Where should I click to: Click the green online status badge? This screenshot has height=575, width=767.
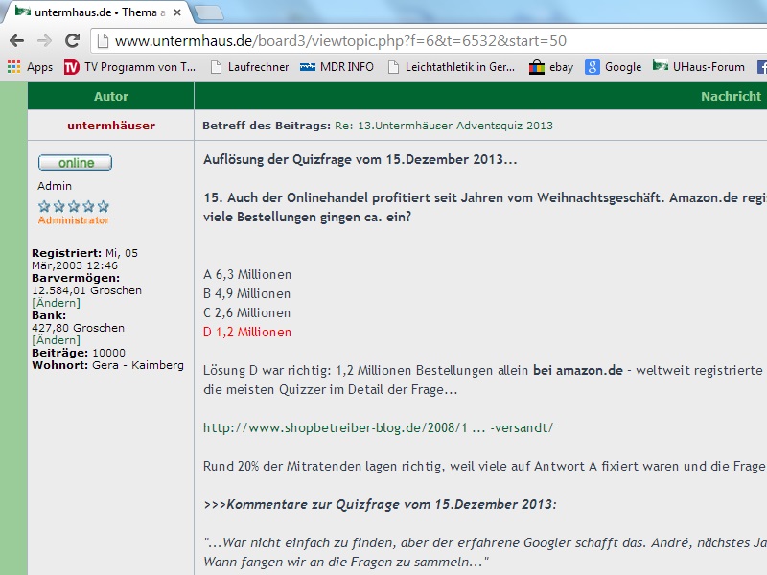pyautogui.click(x=75, y=163)
